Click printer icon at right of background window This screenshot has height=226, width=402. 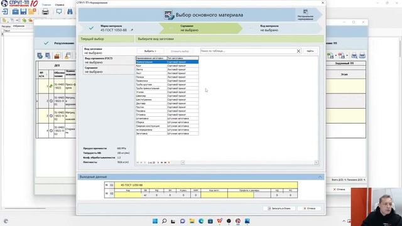coord(362,55)
